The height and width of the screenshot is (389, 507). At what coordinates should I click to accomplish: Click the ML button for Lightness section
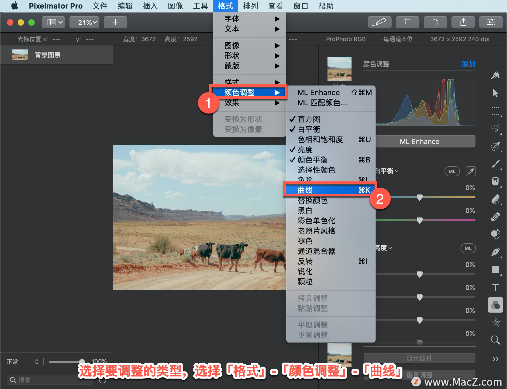(x=468, y=248)
